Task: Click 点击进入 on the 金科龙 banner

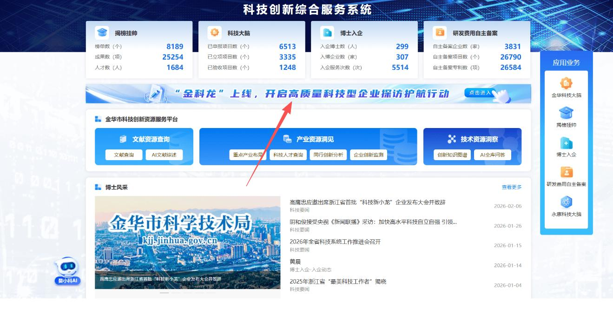Action: [x=480, y=93]
